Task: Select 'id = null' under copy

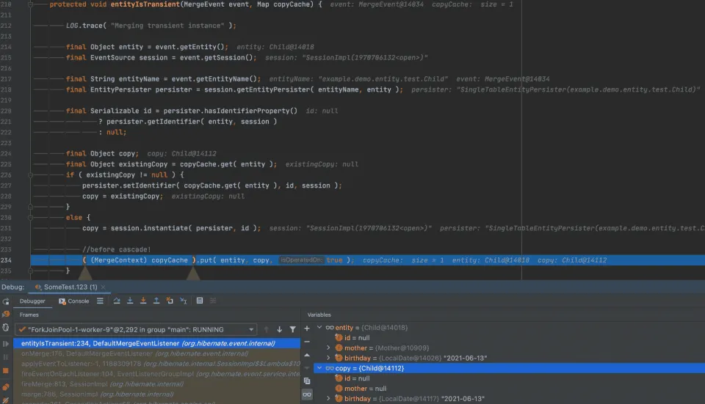Action: point(509,378)
